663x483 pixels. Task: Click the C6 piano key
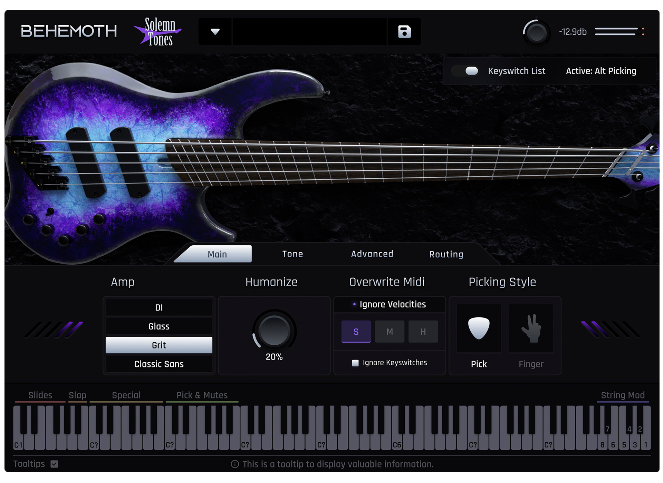[x=397, y=442]
